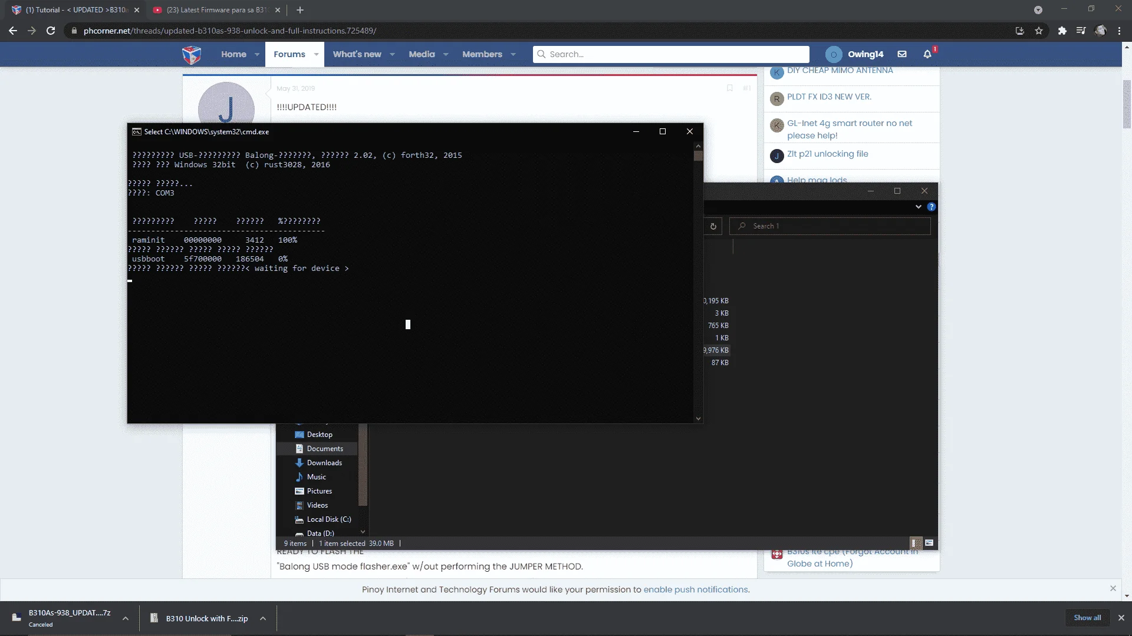Expand the Media dropdown arrow
This screenshot has width=1132, height=636.
coord(446,54)
